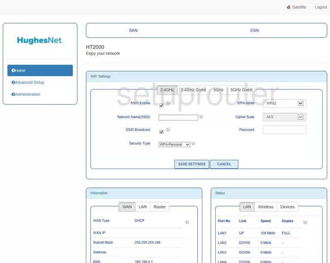Select the 2.4GHz WiFi tab

167,90
